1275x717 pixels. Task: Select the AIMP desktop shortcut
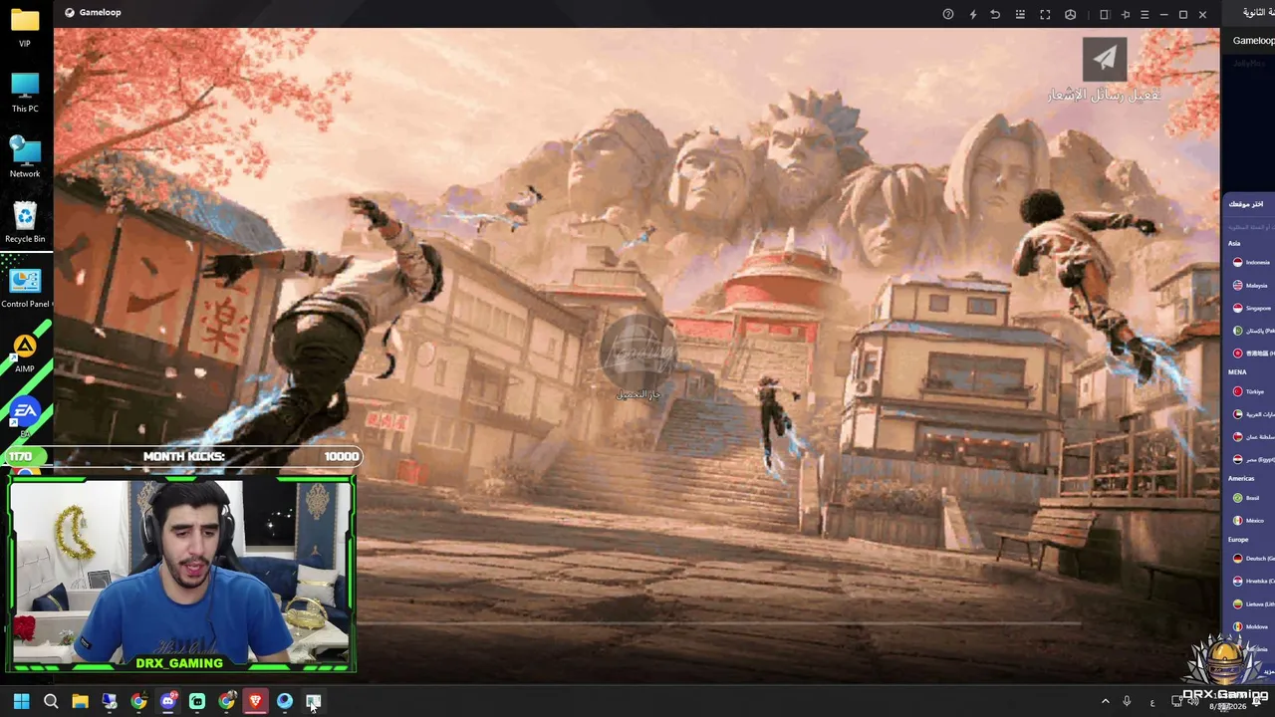tap(25, 353)
